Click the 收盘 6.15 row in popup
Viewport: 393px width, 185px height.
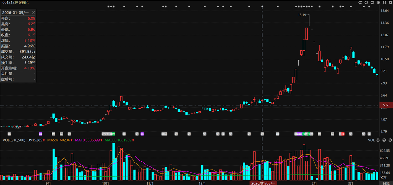click(x=18, y=35)
